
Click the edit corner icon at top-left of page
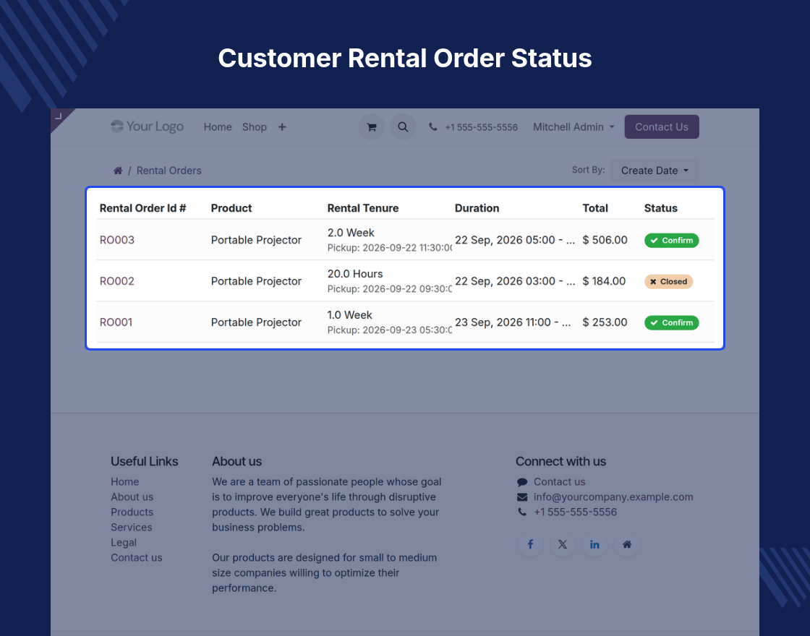(59, 116)
